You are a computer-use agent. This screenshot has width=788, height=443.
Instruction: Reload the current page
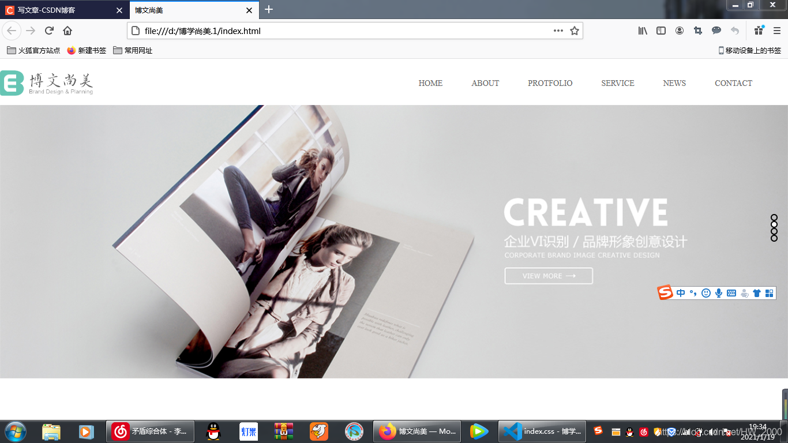pyautogui.click(x=49, y=31)
